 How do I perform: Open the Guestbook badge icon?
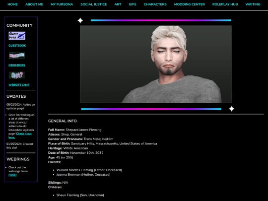click(x=17, y=36)
